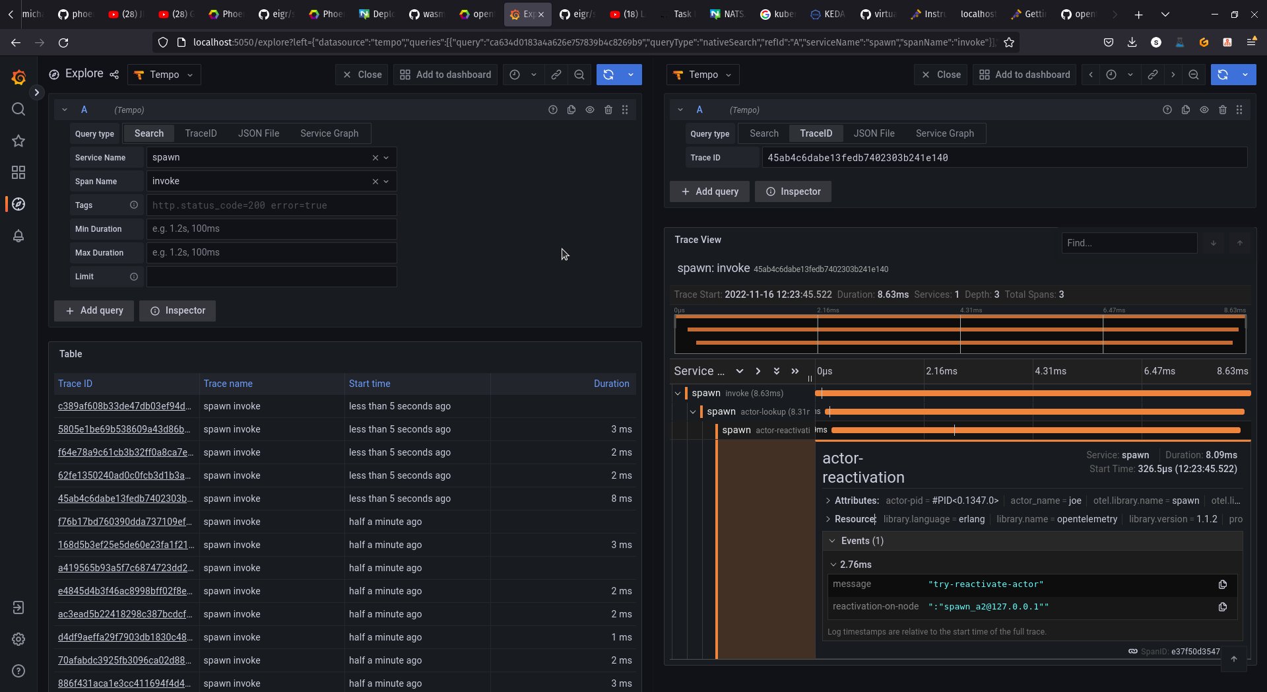The height and width of the screenshot is (692, 1267).
Task: Run query refresh button in left pane
Action: pyautogui.click(x=608, y=75)
